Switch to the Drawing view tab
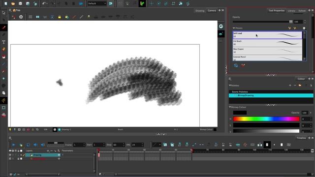Image resolution: width=315 pixels, height=177 pixels. pyautogui.click(x=200, y=11)
